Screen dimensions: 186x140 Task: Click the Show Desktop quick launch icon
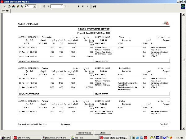point(133,138)
